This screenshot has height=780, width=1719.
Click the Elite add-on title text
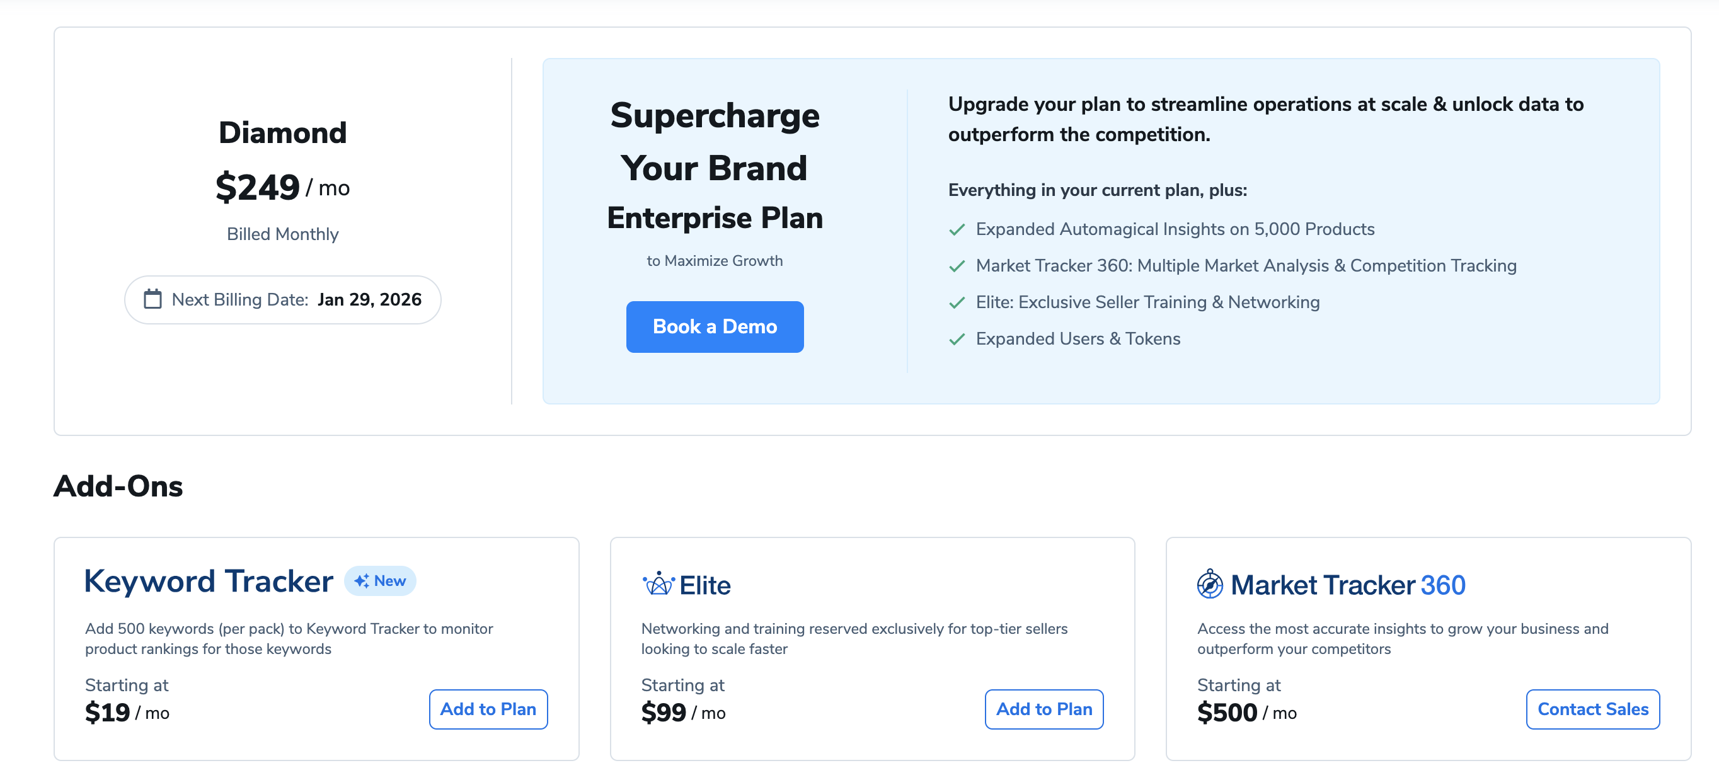pyautogui.click(x=704, y=585)
